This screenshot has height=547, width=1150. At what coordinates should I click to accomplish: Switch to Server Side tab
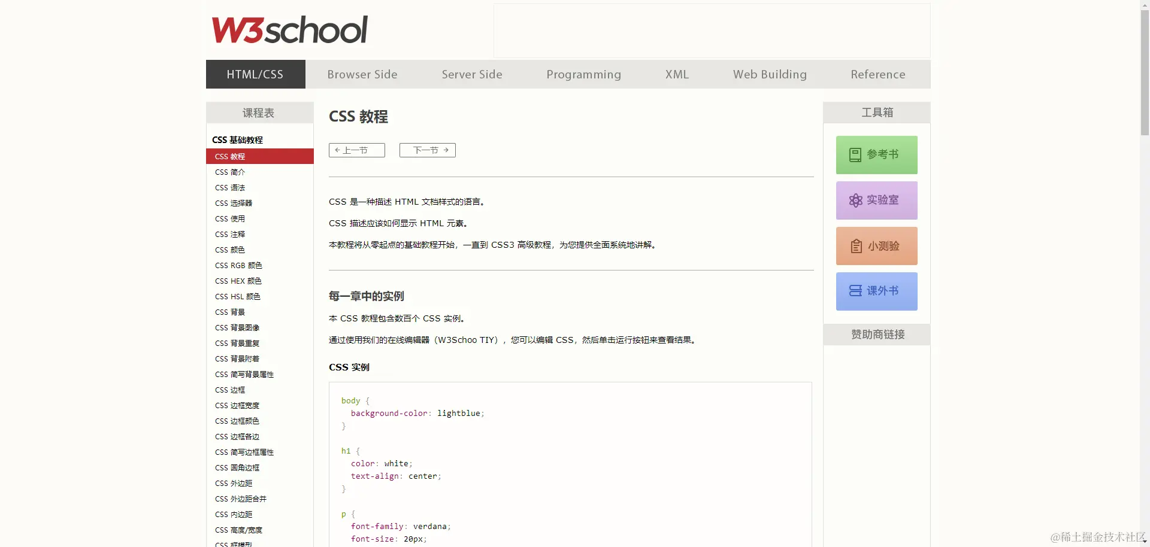pos(472,74)
